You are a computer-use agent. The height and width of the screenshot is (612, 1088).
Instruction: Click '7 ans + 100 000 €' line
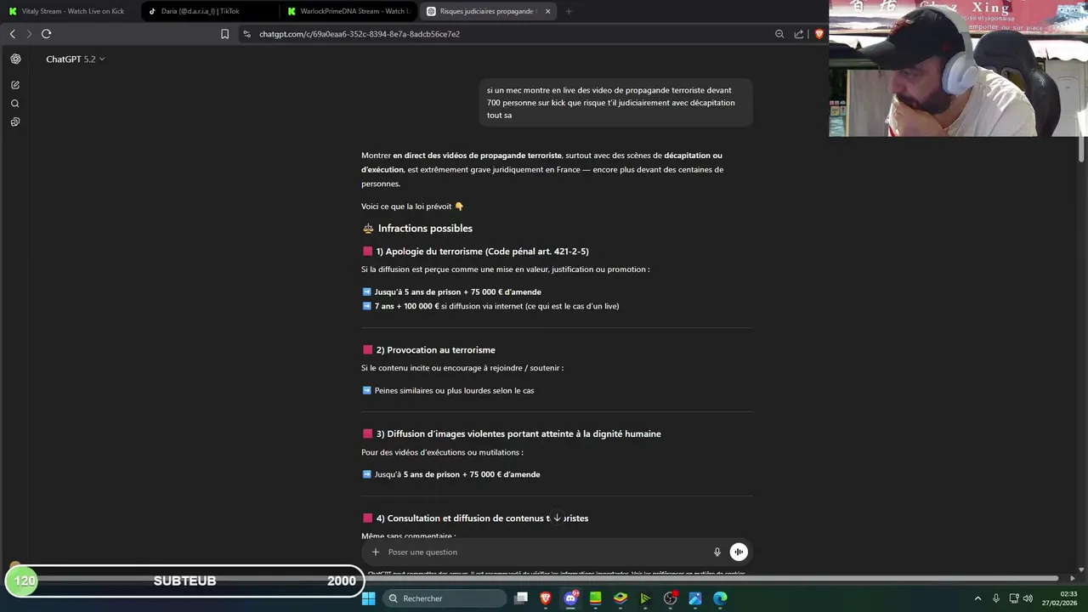tap(496, 306)
